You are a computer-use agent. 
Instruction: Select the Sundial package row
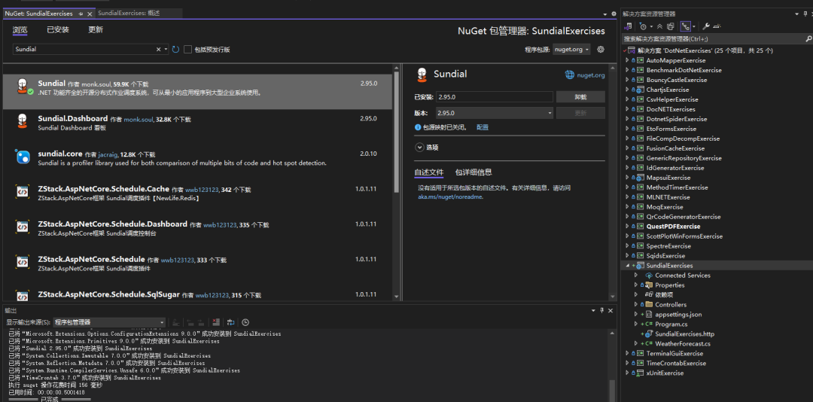[197, 92]
